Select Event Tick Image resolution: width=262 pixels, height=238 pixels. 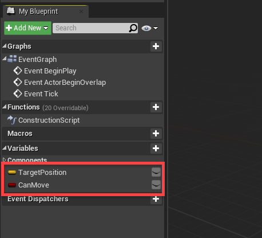pyautogui.click(x=41, y=94)
